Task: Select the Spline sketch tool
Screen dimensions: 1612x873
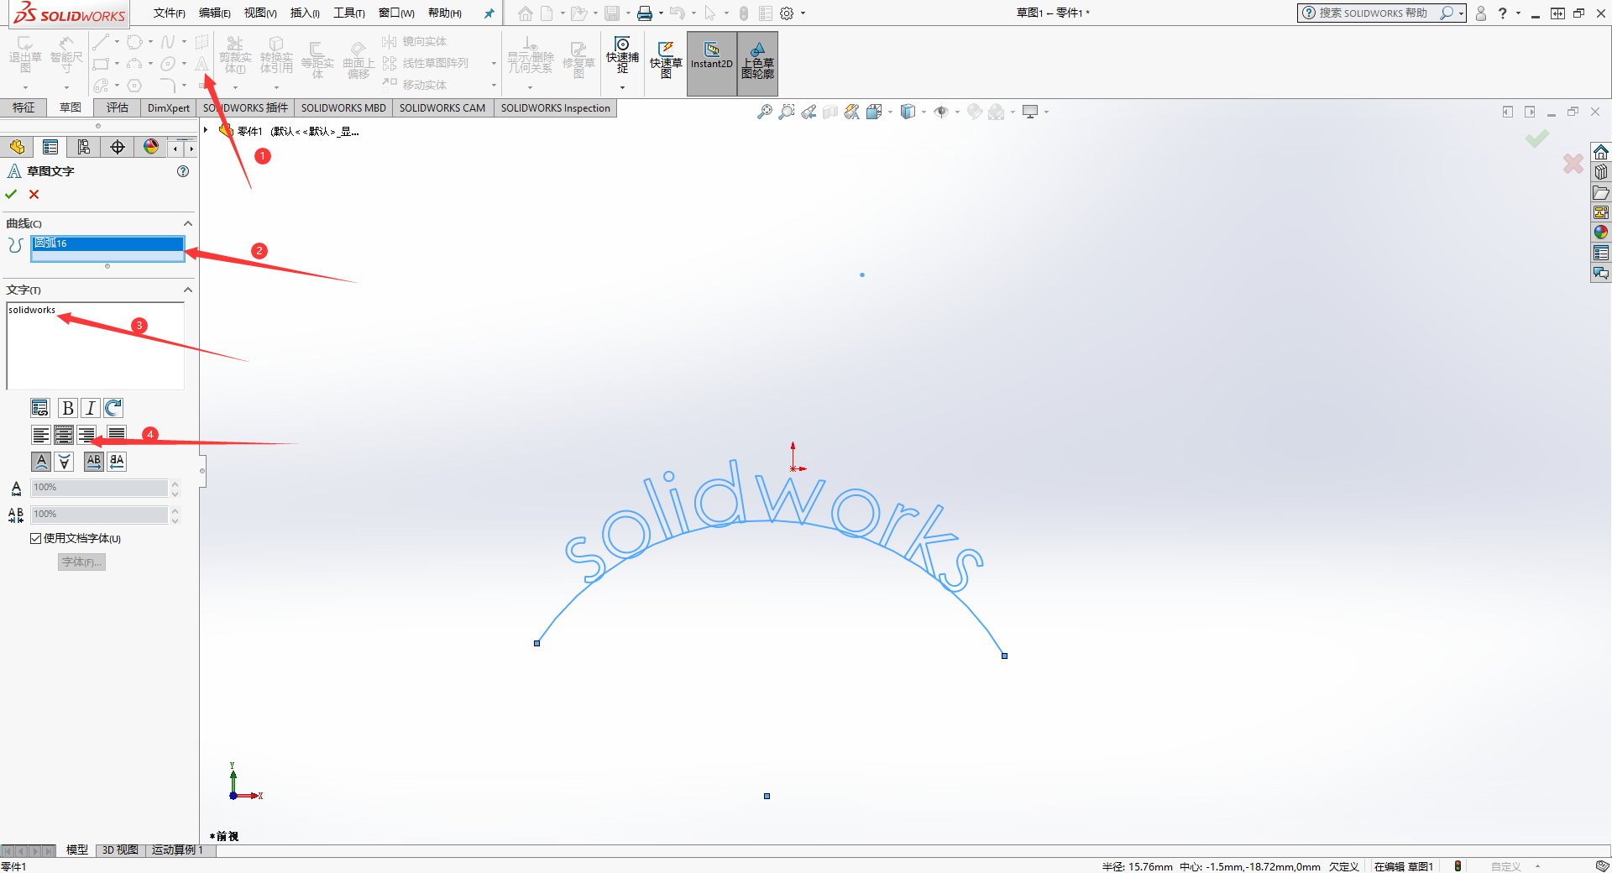Action: coord(168,41)
